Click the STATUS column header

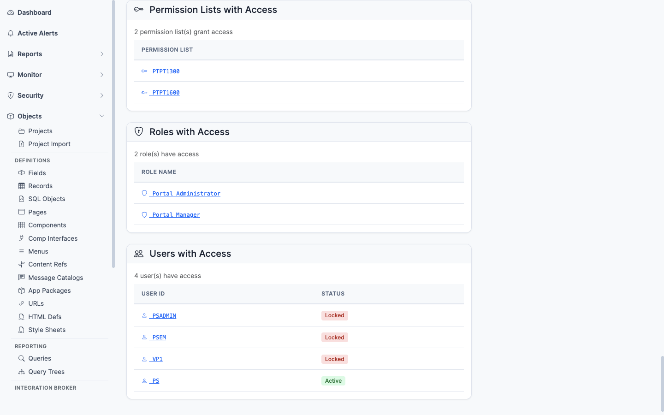pos(333,294)
